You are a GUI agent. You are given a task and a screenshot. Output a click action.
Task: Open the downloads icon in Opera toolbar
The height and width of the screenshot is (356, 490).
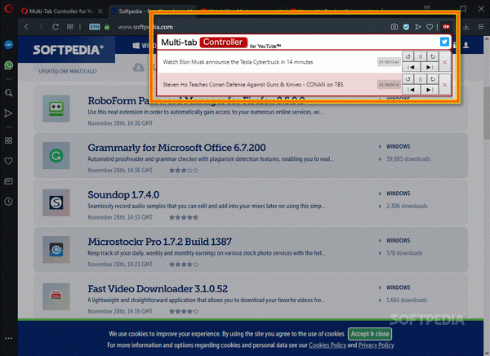click(466, 27)
